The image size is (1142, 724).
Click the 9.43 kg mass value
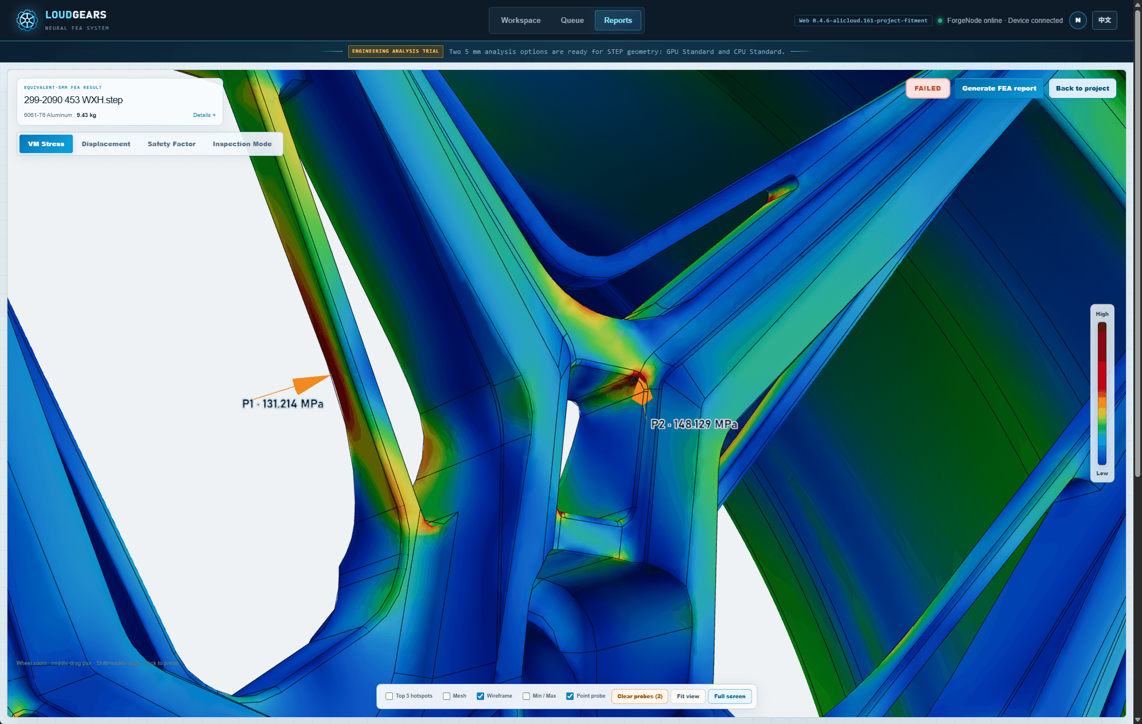87,115
